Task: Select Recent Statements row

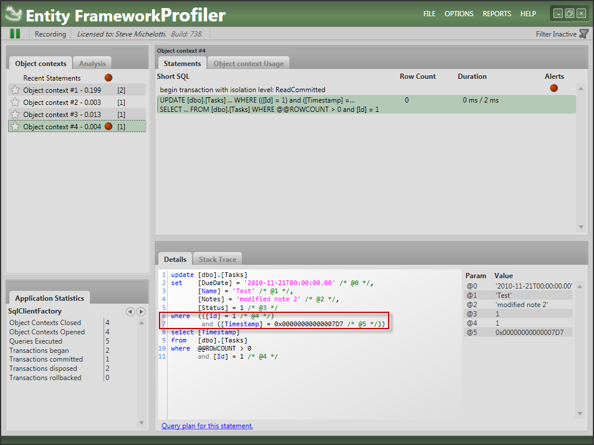Action: coord(77,78)
